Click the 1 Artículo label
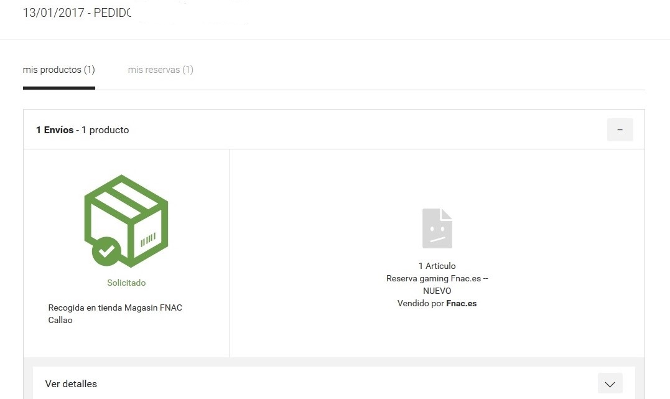Image resolution: width=670 pixels, height=399 pixels. pos(437,266)
